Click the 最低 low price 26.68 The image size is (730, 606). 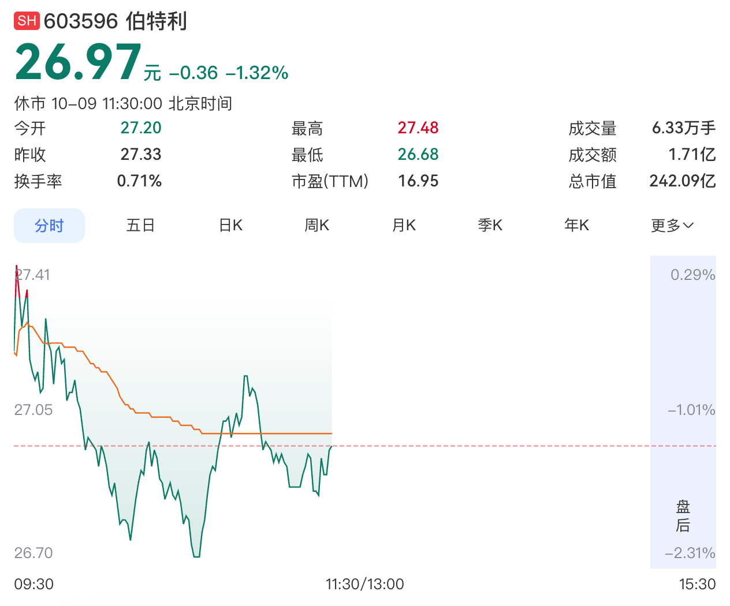pyautogui.click(x=418, y=154)
